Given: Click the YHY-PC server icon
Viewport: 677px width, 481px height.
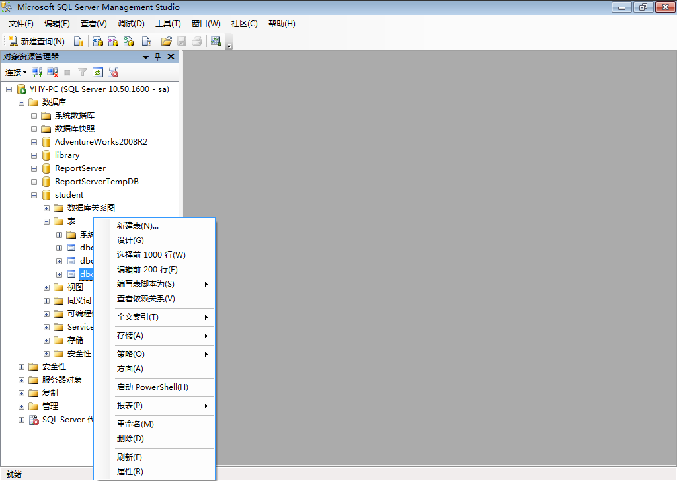Looking at the screenshot, I should click(22, 89).
